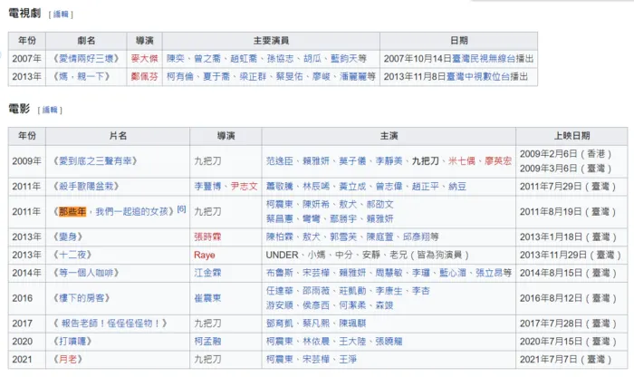Open actor 柯有倫 link
The height and width of the screenshot is (377, 634).
tap(180, 76)
